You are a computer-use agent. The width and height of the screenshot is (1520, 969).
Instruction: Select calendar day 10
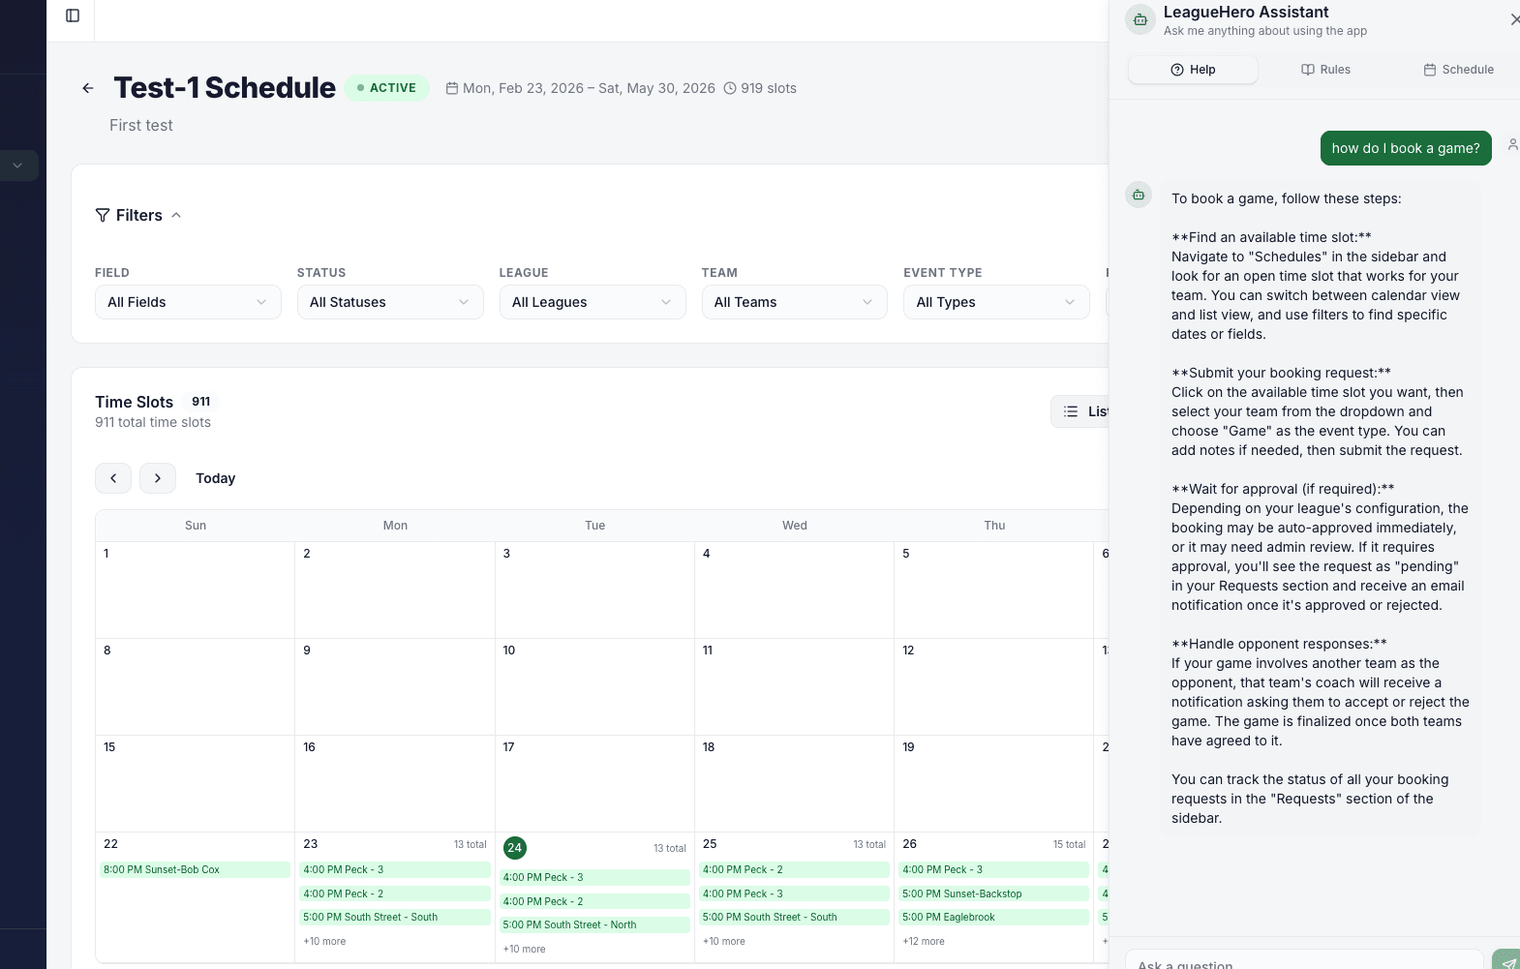509,651
